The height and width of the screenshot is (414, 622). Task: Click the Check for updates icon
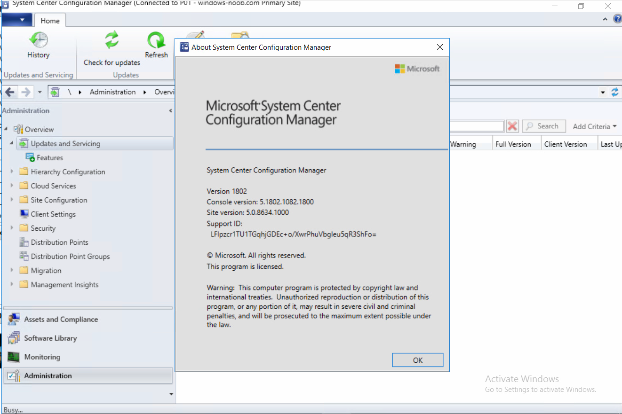(x=112, y=40)
